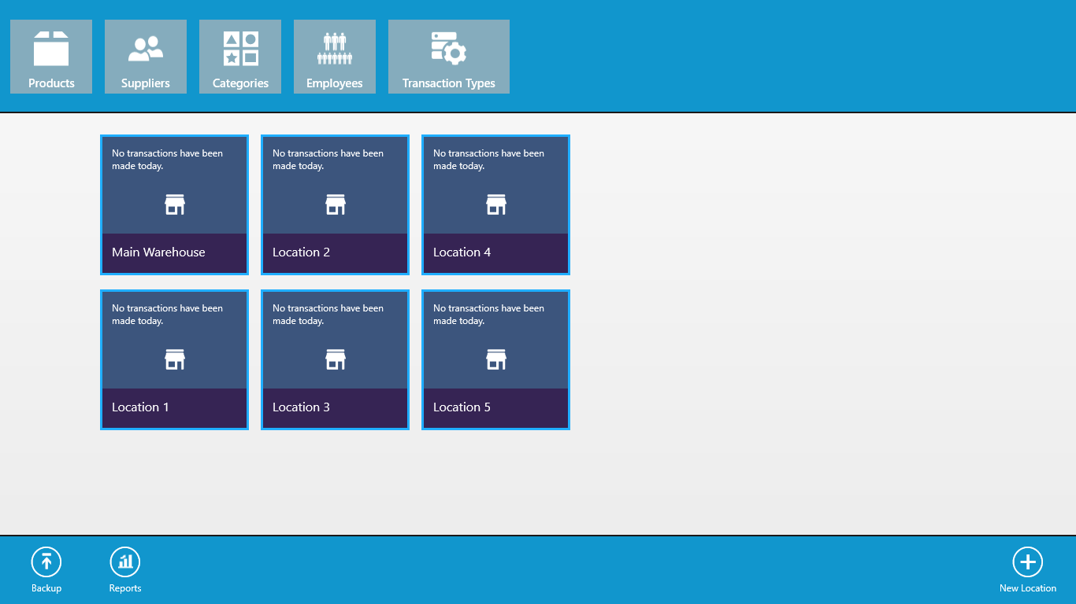Open Employees group icon tile
1076x604 pixels.
click(x=335, y=49)
